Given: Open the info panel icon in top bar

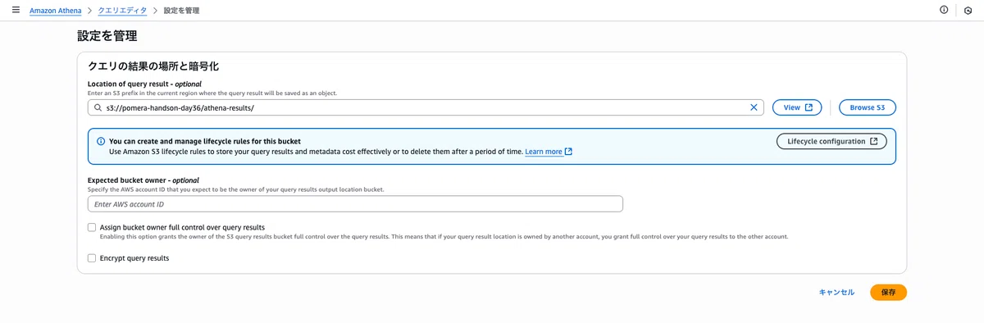Looking at the screenshot, I should [x=944, y=10].
